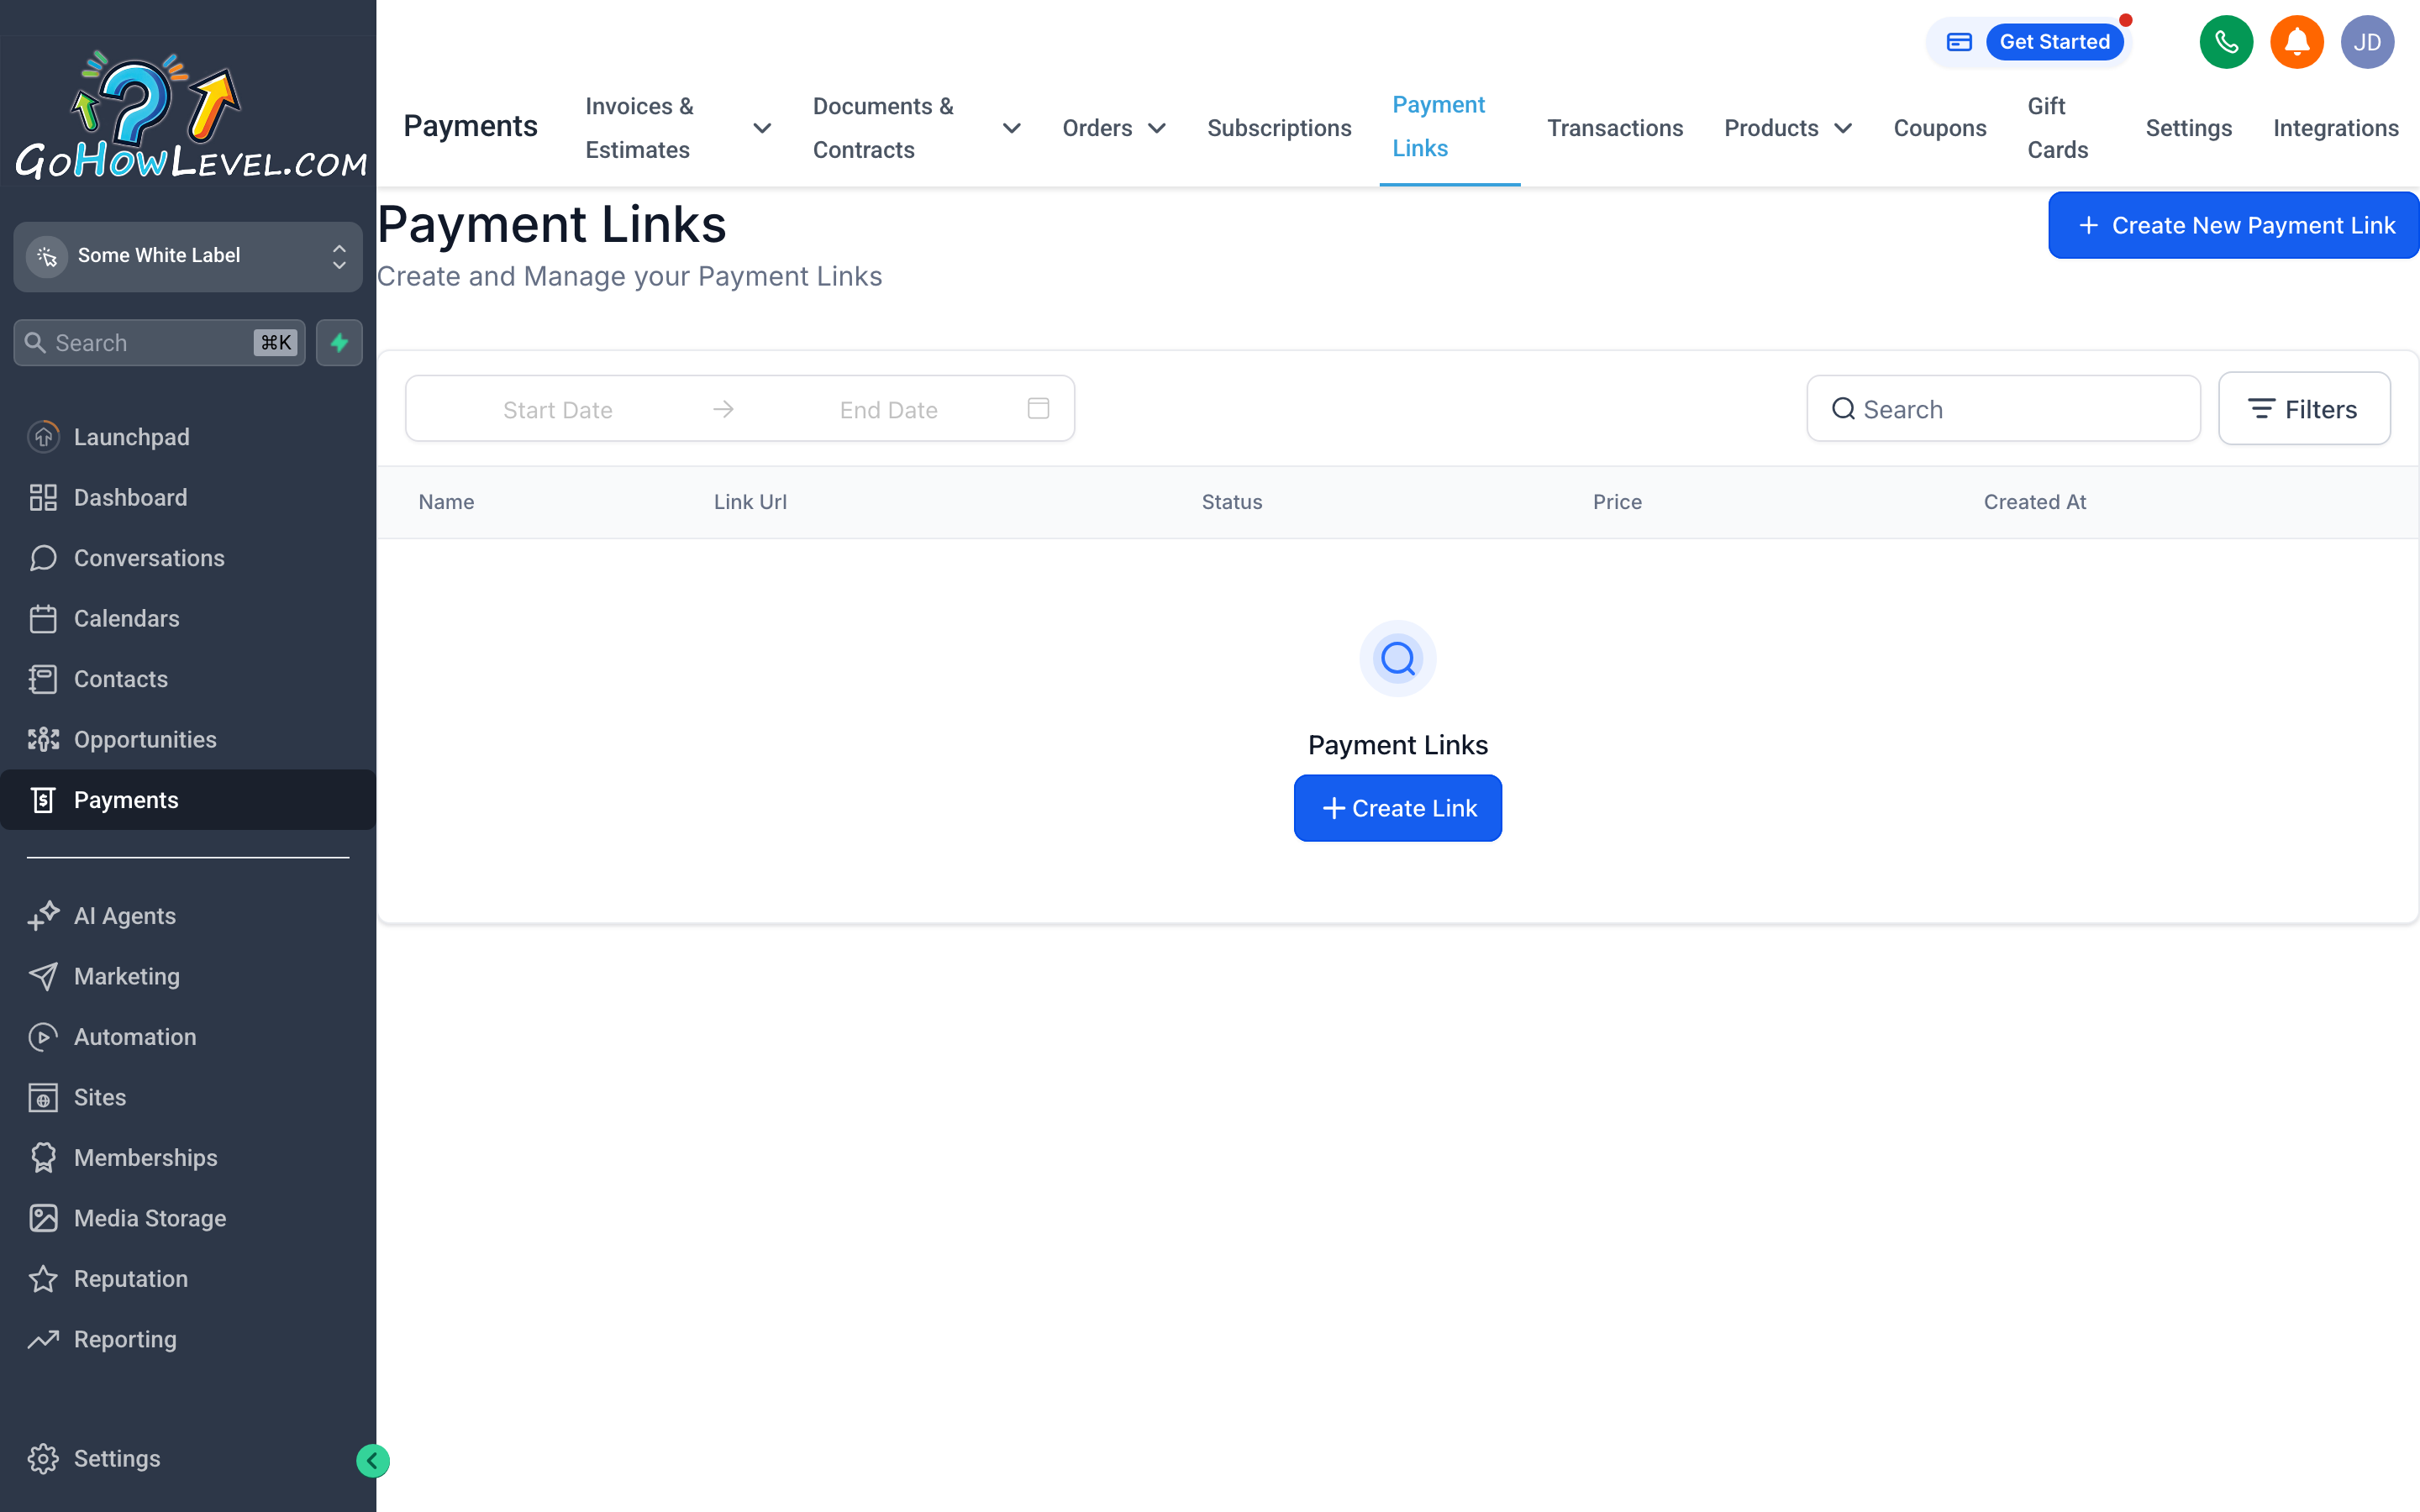Open the Filters panel
The height and width of the screenshot is (1512, 2420).
2304,408
